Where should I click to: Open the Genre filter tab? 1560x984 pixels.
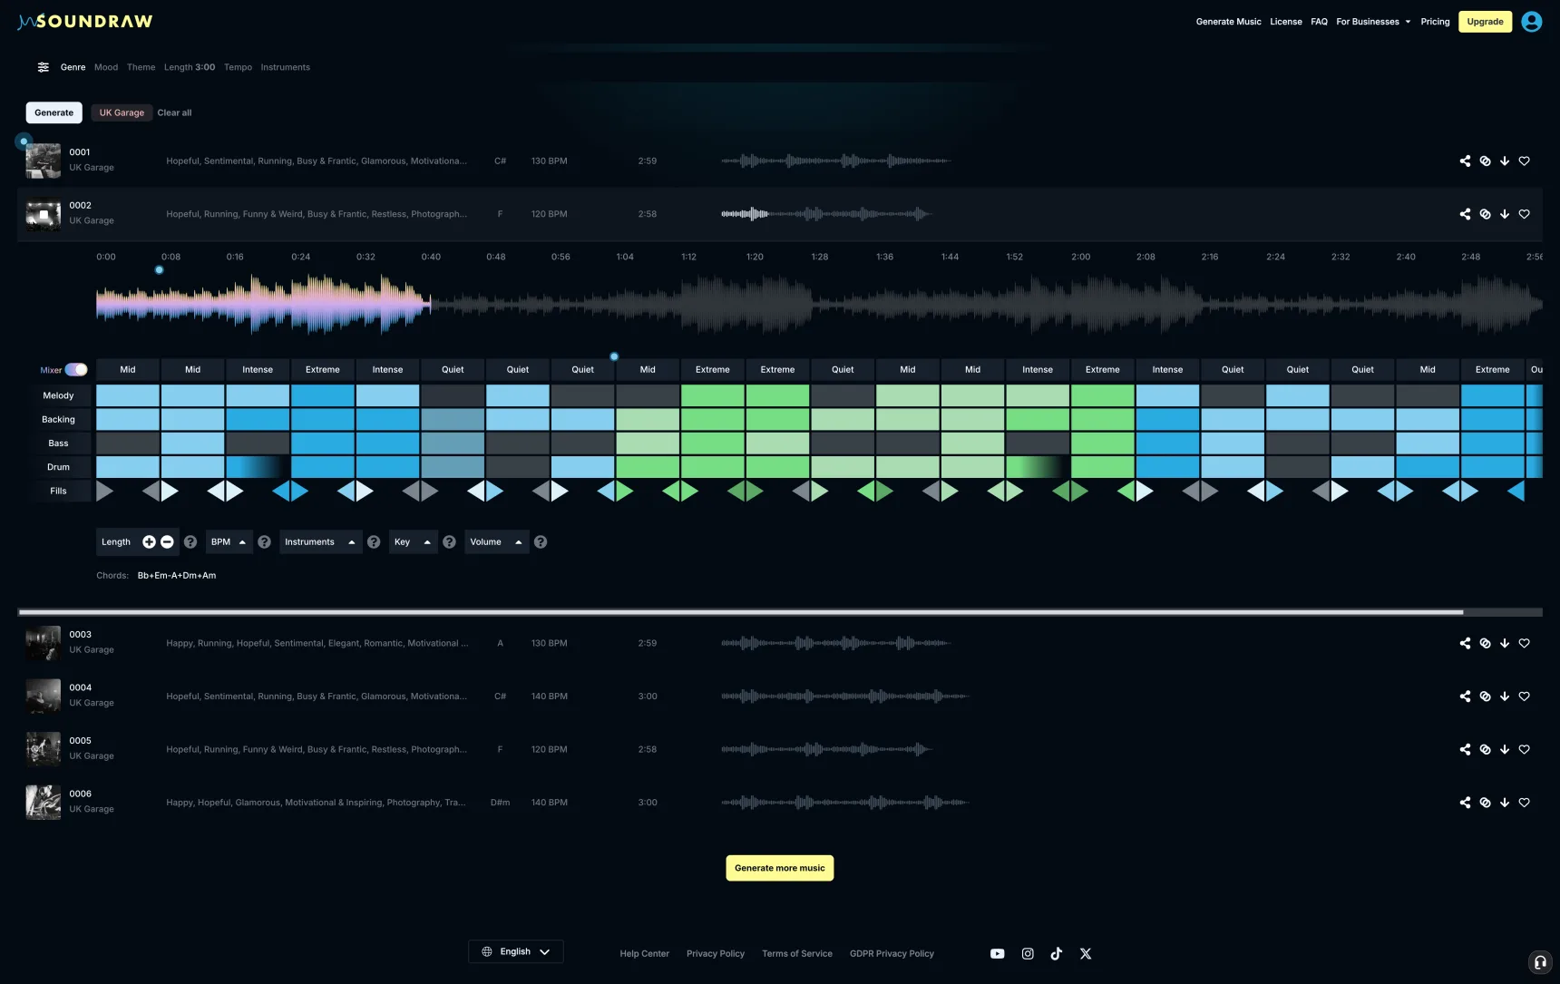point(73,67)
